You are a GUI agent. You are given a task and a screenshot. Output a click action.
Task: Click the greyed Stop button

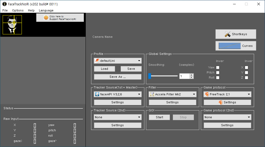click(183, 117)
